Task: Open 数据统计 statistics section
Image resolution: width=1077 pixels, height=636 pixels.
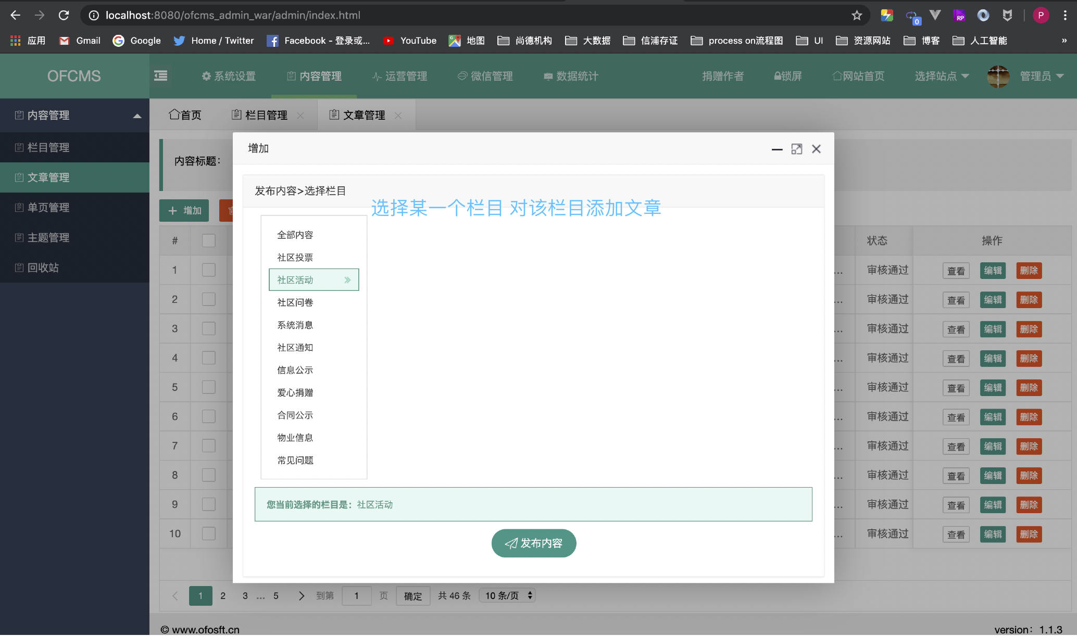Action: pyautogui.click(x=571, y=76)
